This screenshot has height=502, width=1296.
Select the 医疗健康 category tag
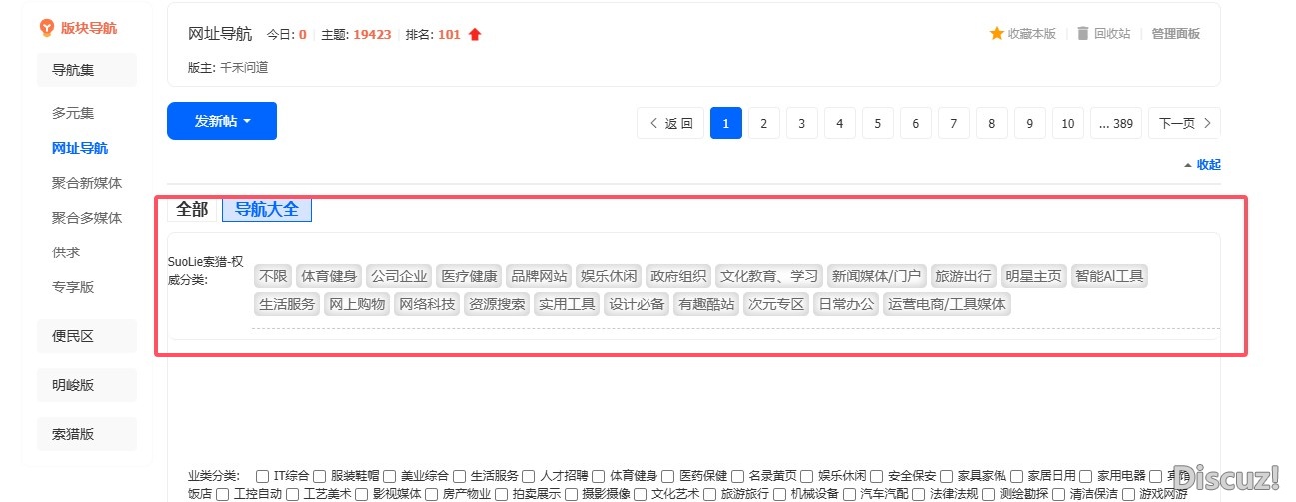[x=469, y=276]
